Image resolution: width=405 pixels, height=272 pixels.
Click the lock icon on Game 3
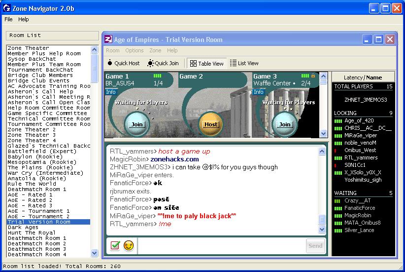(313, 76)
